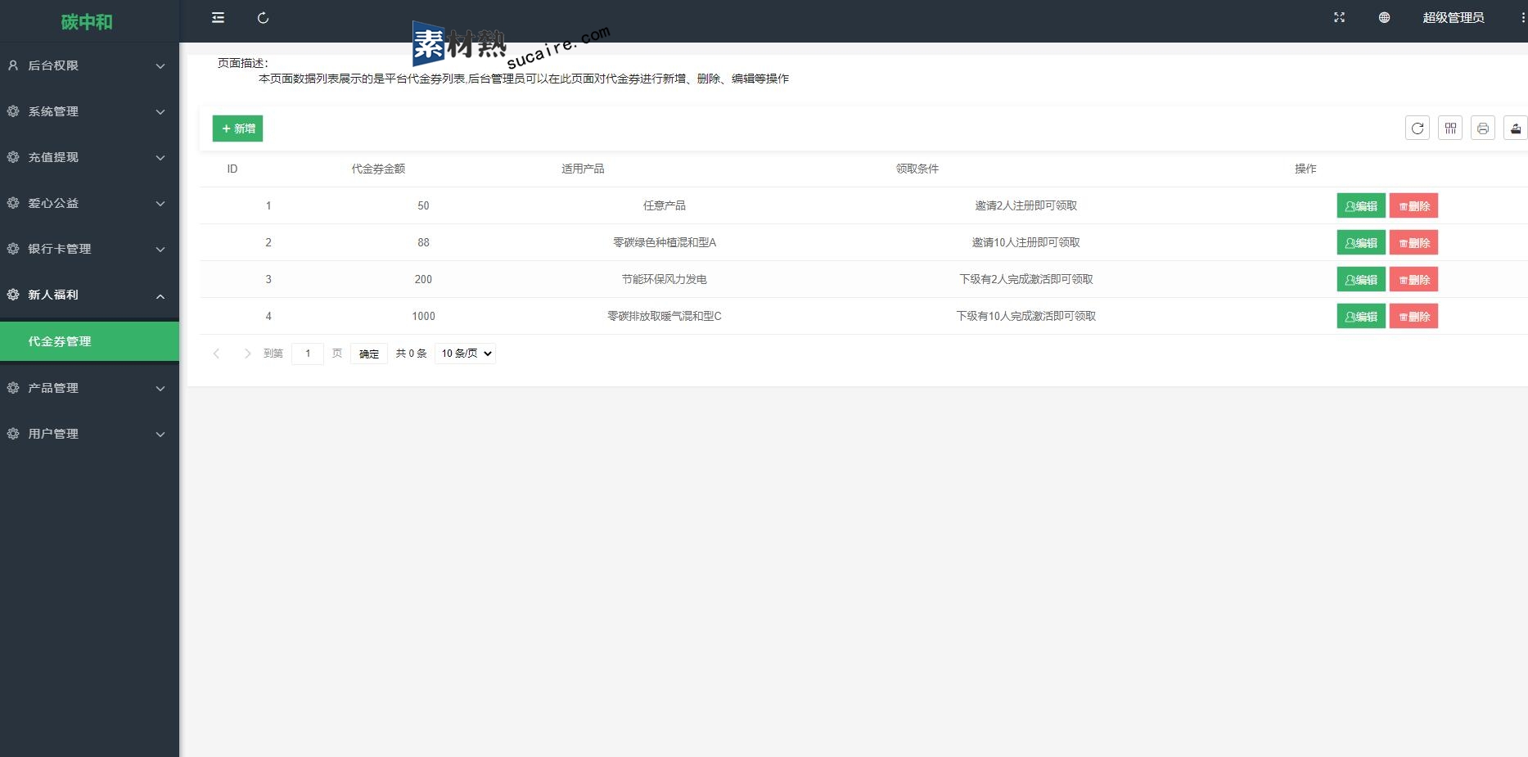Toggle the sidebar collapse icon in header
The image size is (1528, 757).
point(218,17)
